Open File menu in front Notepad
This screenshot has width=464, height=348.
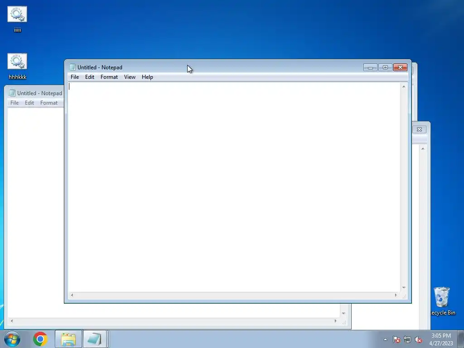click(x=75, y=77)
